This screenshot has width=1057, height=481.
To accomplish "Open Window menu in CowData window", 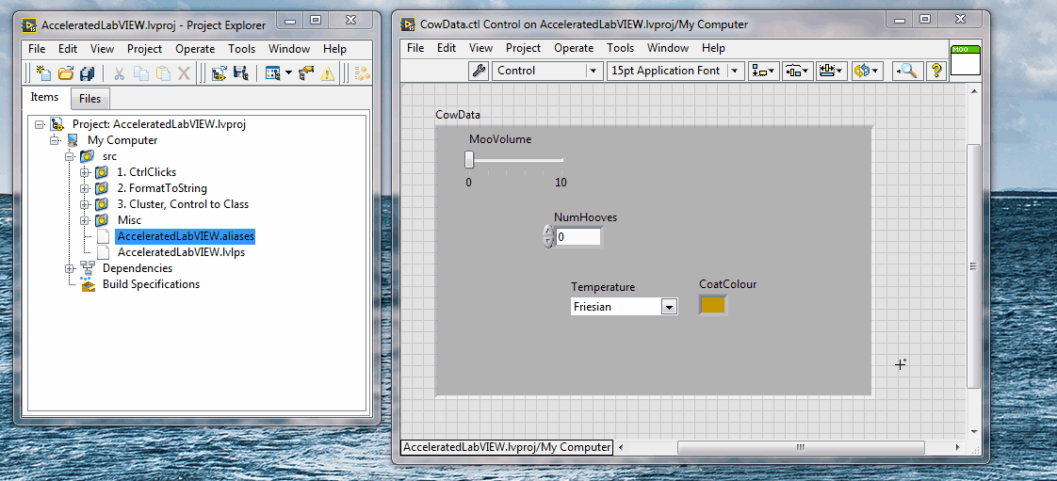I will pos(668,48).
